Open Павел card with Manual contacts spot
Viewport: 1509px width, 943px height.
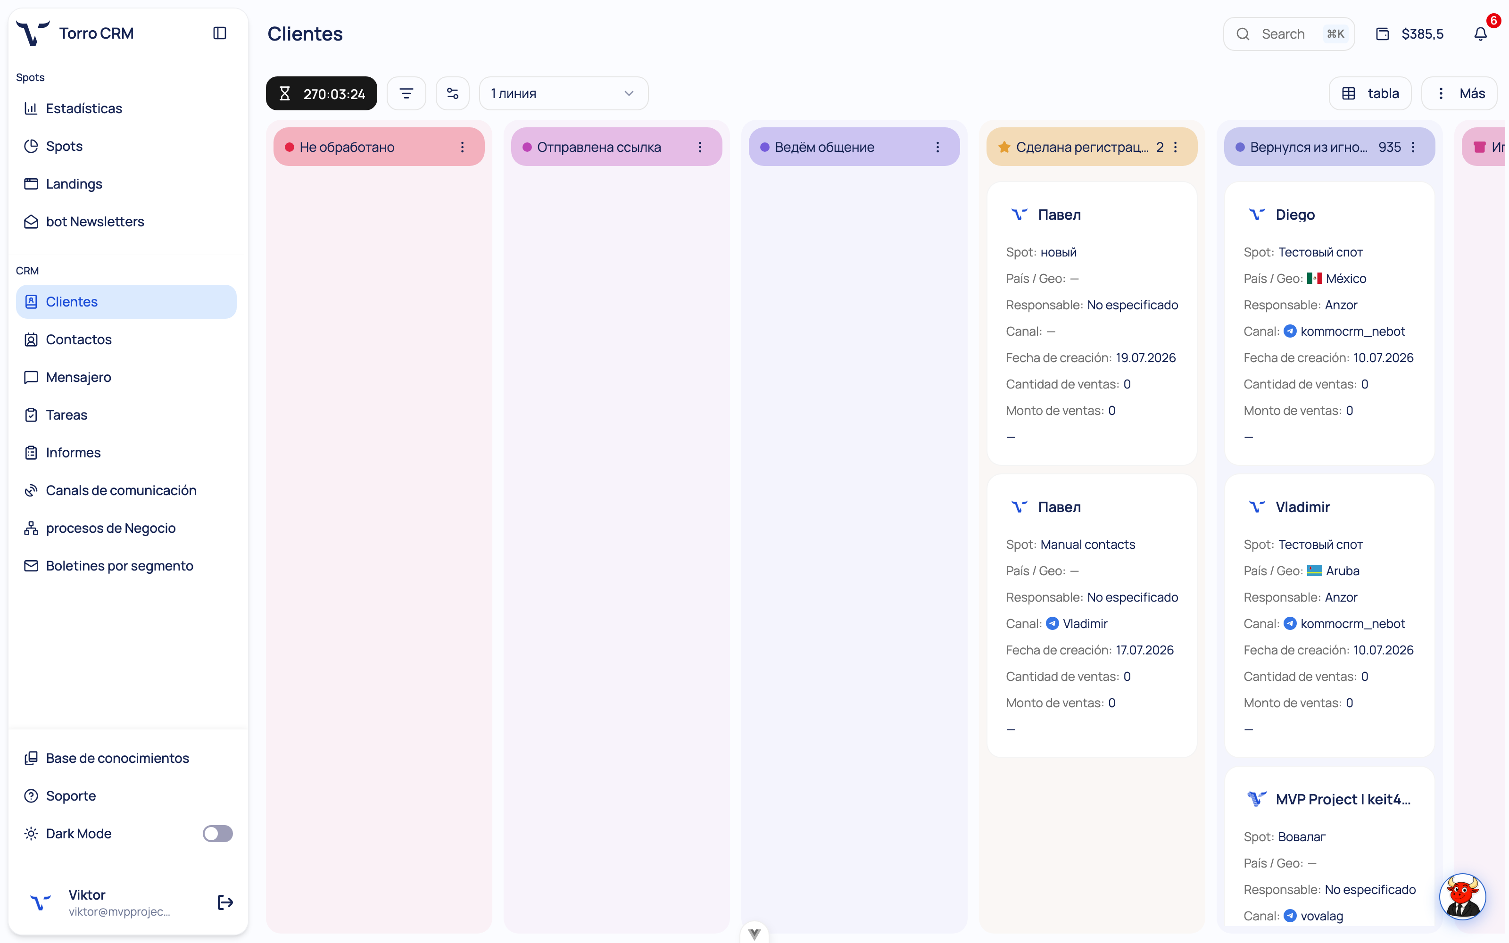coord(1092,616)
